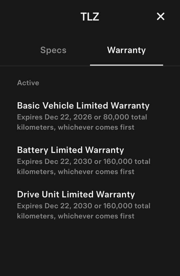Tap Battery warranty 160,000 kilometers figure
This screenshot has height=276, width=180.
click(118, 161)
